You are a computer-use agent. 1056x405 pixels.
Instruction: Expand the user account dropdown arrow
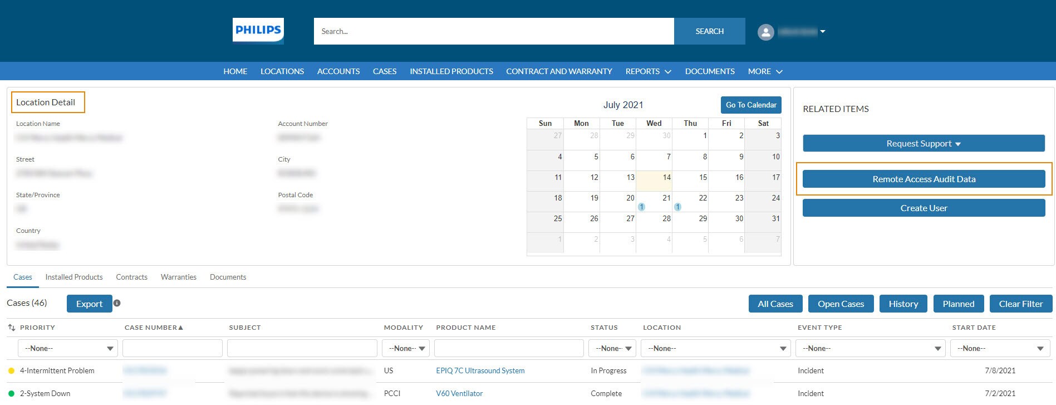click(823, 32)
